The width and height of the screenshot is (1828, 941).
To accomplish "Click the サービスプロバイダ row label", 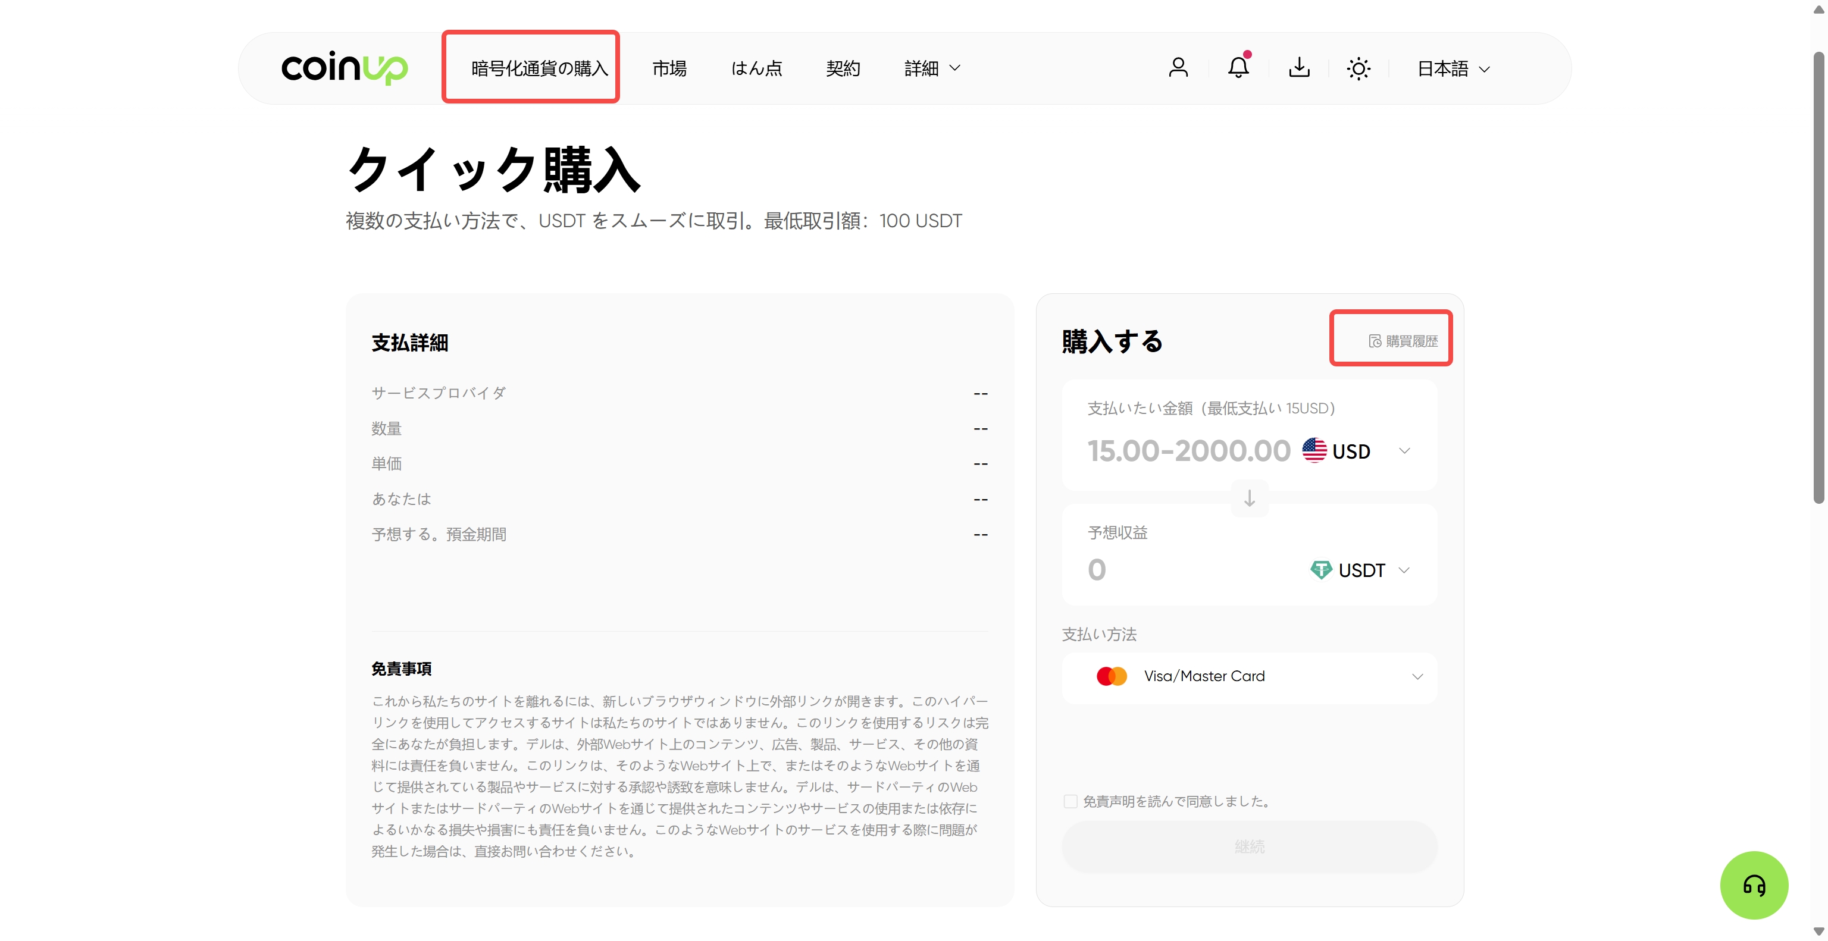I will click(x=439, y=393).
